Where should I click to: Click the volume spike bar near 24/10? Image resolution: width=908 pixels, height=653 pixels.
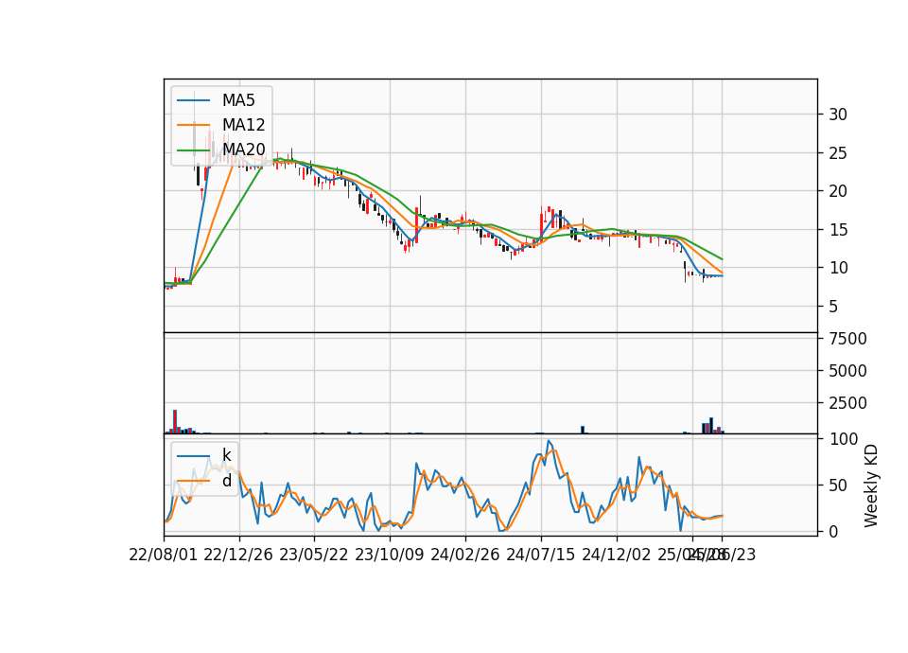(583, 430)
